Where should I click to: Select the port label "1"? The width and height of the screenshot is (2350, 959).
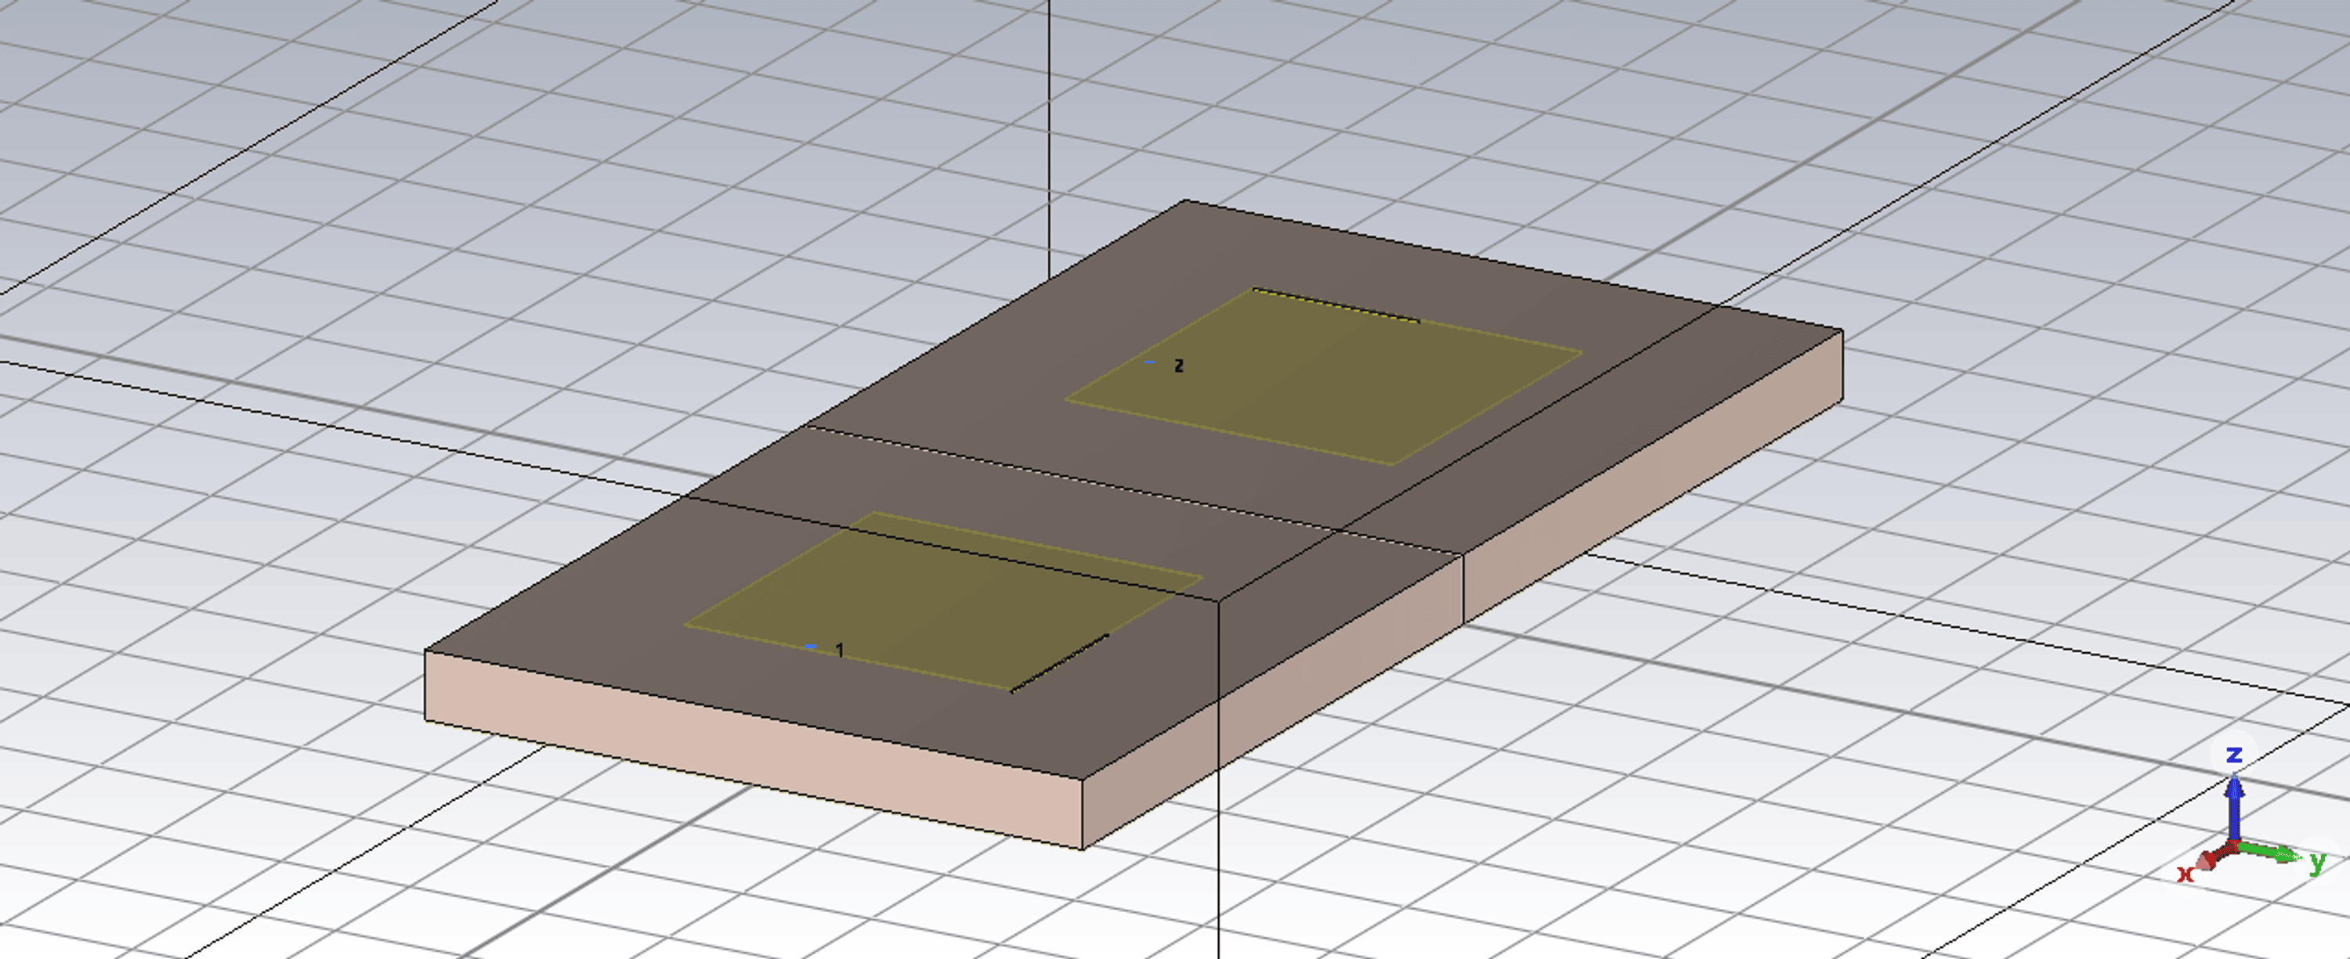839,650
